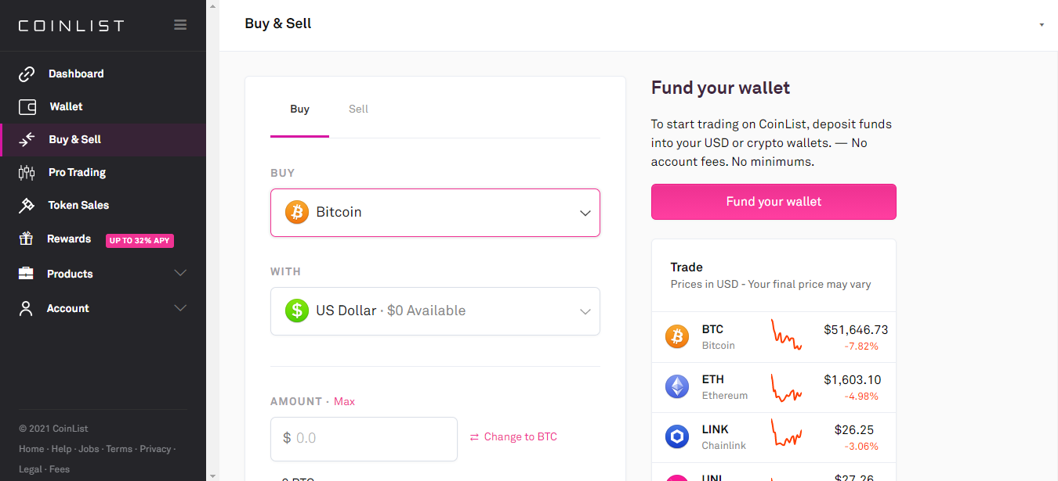1058x481 pixels.
Task: Click the Ethereum icon in Trade list
Action: (677, 387)
